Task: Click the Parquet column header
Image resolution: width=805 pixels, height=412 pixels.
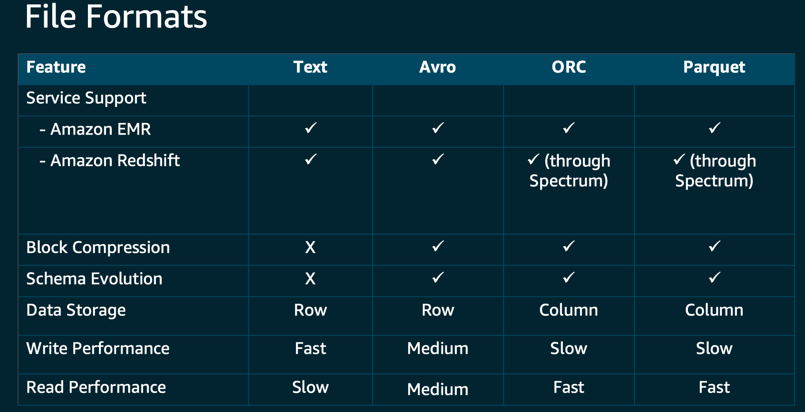Action: coord(714,67)
